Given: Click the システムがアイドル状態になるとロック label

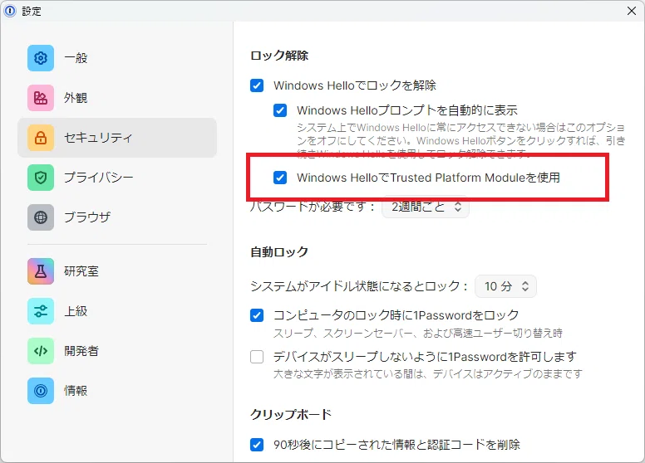Looking at the screenshot, I should tap(359, 286).
